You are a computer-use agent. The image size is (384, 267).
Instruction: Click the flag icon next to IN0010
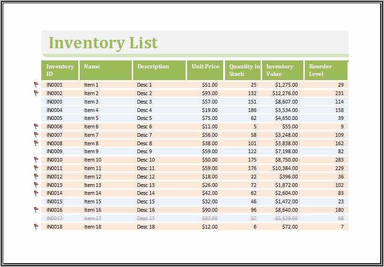point(36,160)
